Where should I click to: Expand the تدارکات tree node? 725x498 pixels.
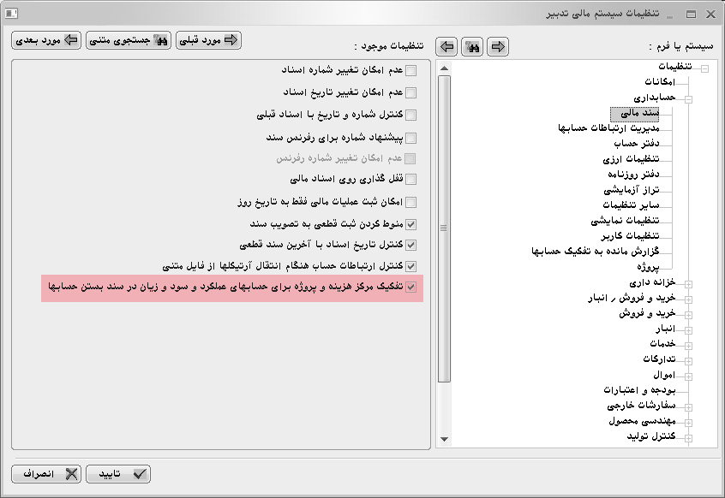point(688,360)
